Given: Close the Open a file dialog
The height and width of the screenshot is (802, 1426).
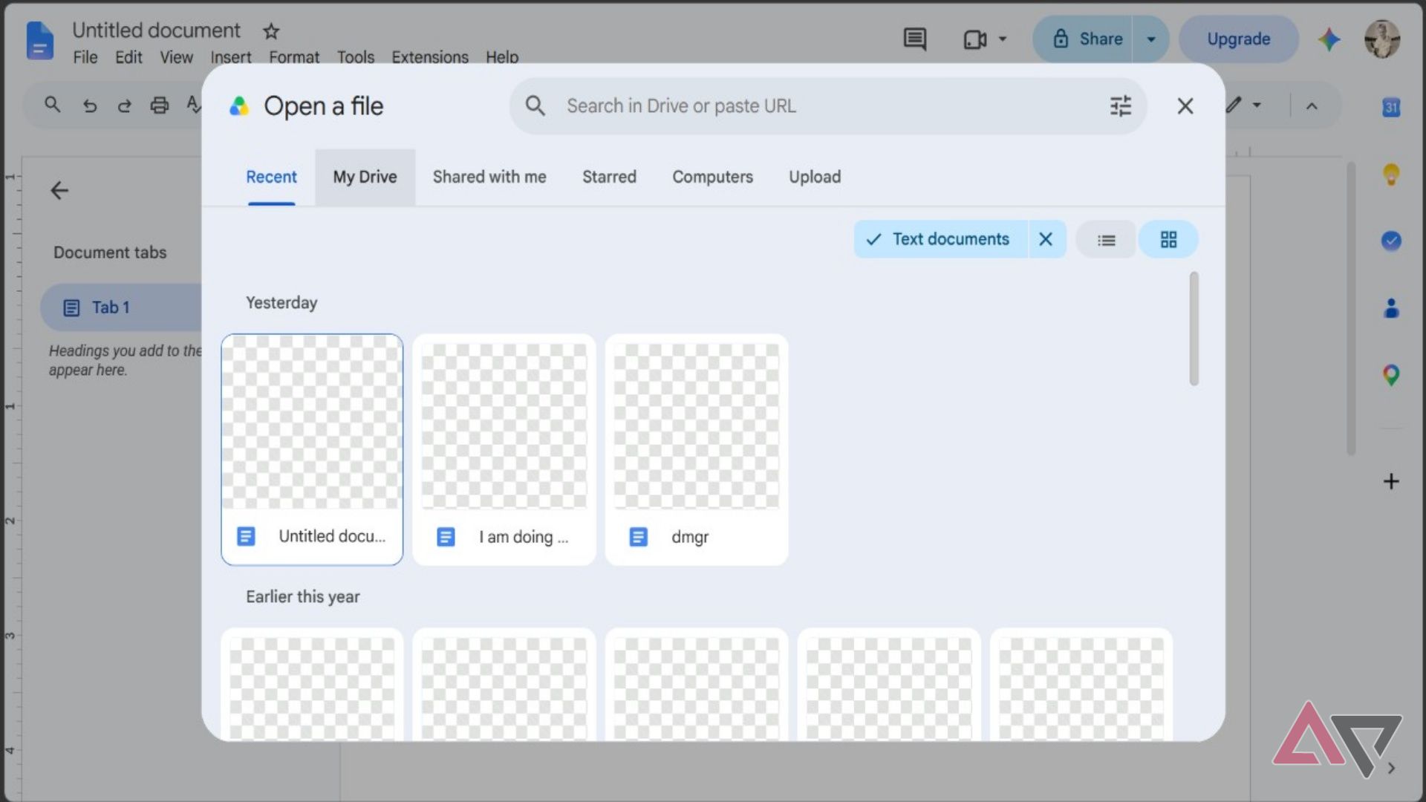Looking at the screenshot, I should click(x=1185, y=106).
